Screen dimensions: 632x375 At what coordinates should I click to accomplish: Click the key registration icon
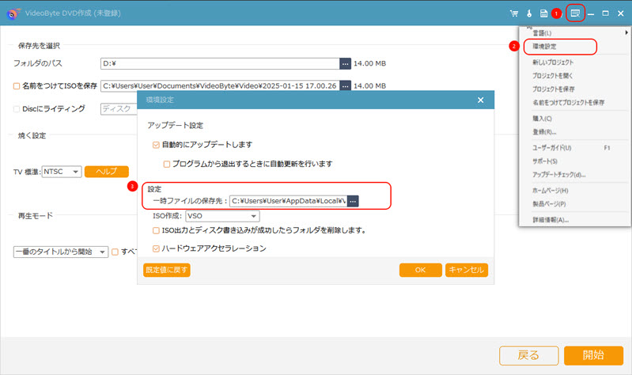tap(529, 13)
